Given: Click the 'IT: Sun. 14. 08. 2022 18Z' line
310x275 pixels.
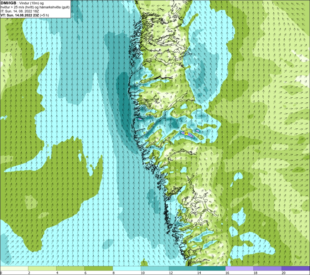Looking at the screenshot, I should pyautogui.click(x=20, y=11).
